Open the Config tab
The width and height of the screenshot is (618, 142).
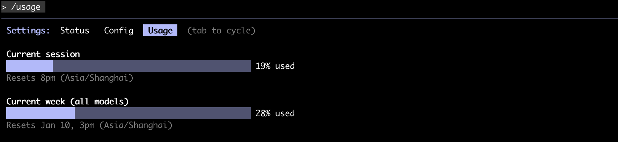[x=119, y=31]
